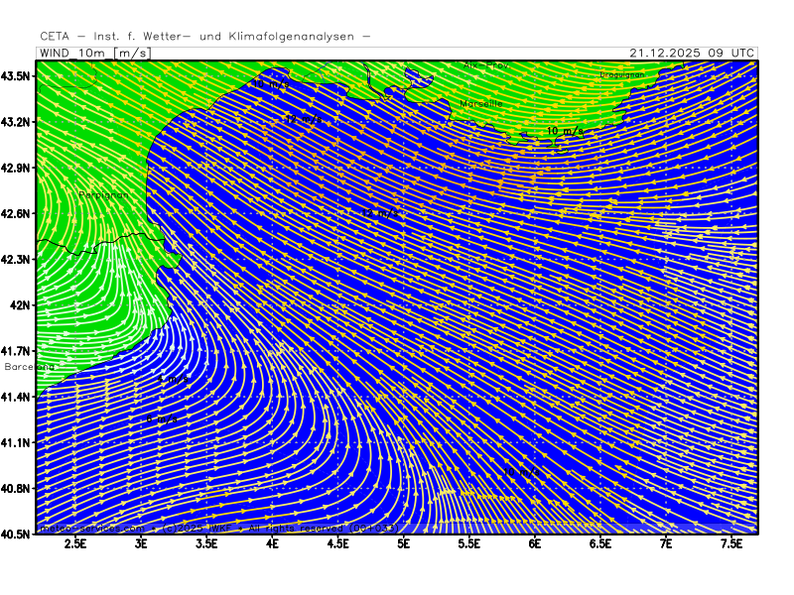Screen dimensions: 794x595
Task: Select the WIND 10m [m/s] title
Action: click(x=92, y=53)
